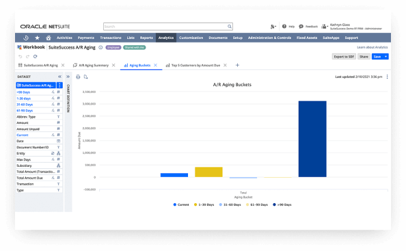The image size is (406, 251).
Task: Click the undo arrow
Action: (x=21, y=57)
